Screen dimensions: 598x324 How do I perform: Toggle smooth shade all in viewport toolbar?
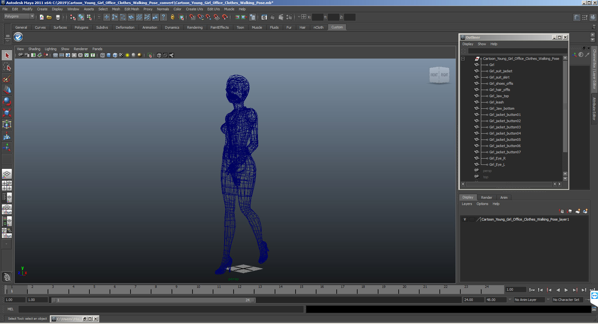click(x=109, y=55)
